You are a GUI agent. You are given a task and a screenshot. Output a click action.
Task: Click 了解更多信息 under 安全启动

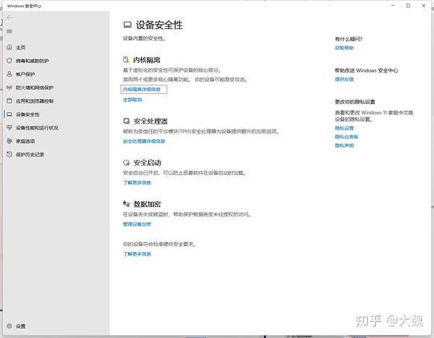pos(137,182)
